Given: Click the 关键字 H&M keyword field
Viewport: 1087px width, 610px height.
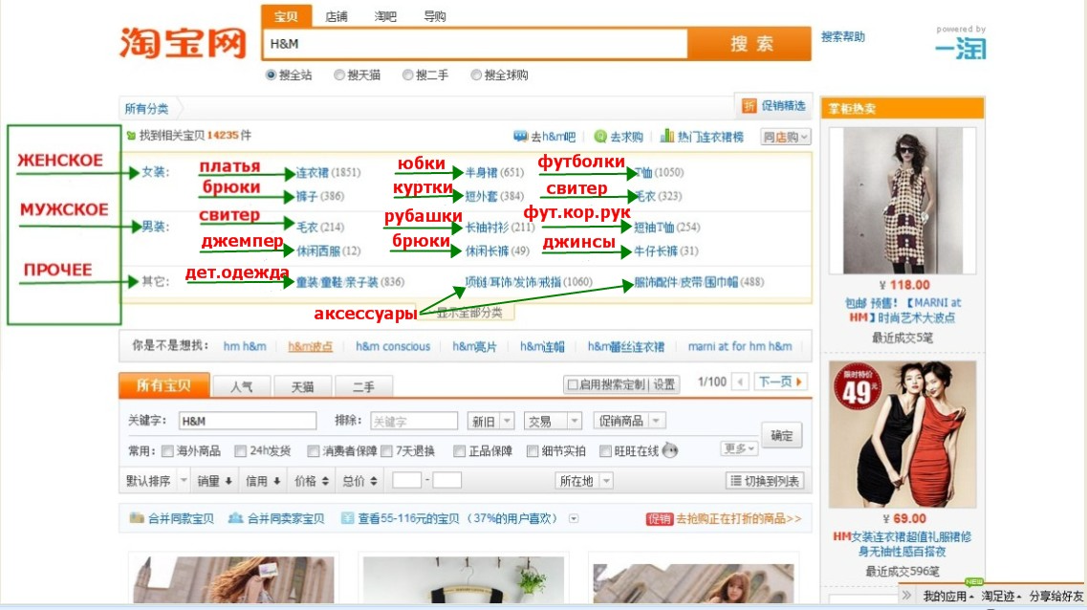Looking at the screenshot, I should pyautogui.click(x=248, y=421).
